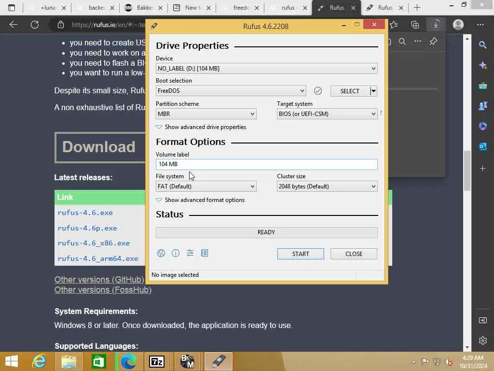Open the Rufus log viewer icon
The width and height of the screenshot is (494, 371).
tap(205, 253)
